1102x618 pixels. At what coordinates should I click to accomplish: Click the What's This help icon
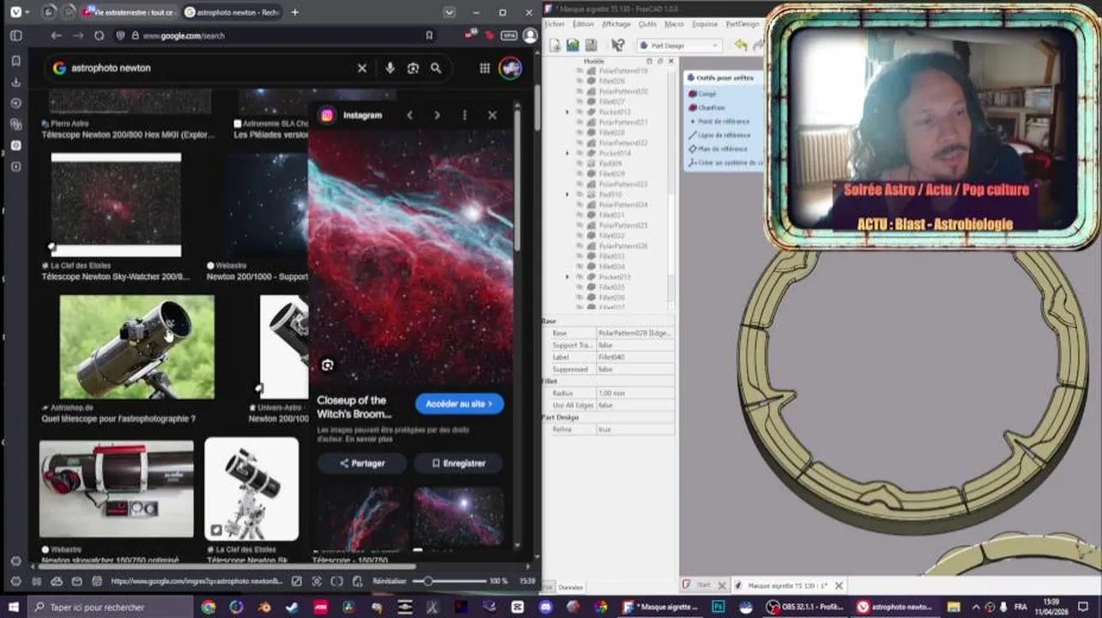[617, 45]
